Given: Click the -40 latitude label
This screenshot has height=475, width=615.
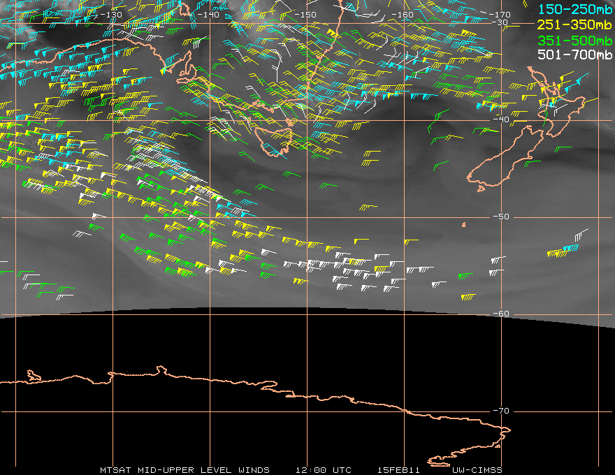Looking at the screenshot, I should pyautogui.click(x=501, y=119).
